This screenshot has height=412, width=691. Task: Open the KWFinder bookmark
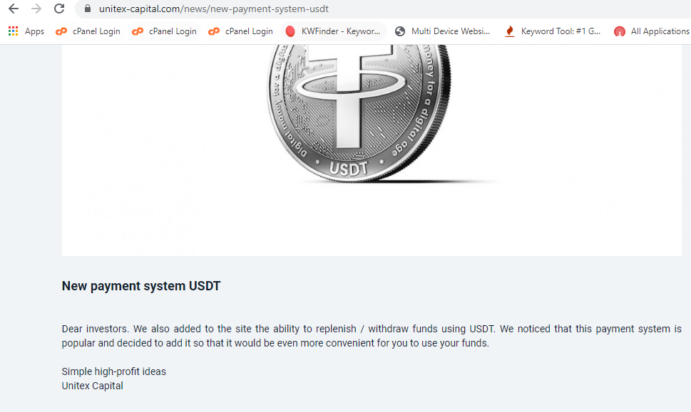click(333, 31)
